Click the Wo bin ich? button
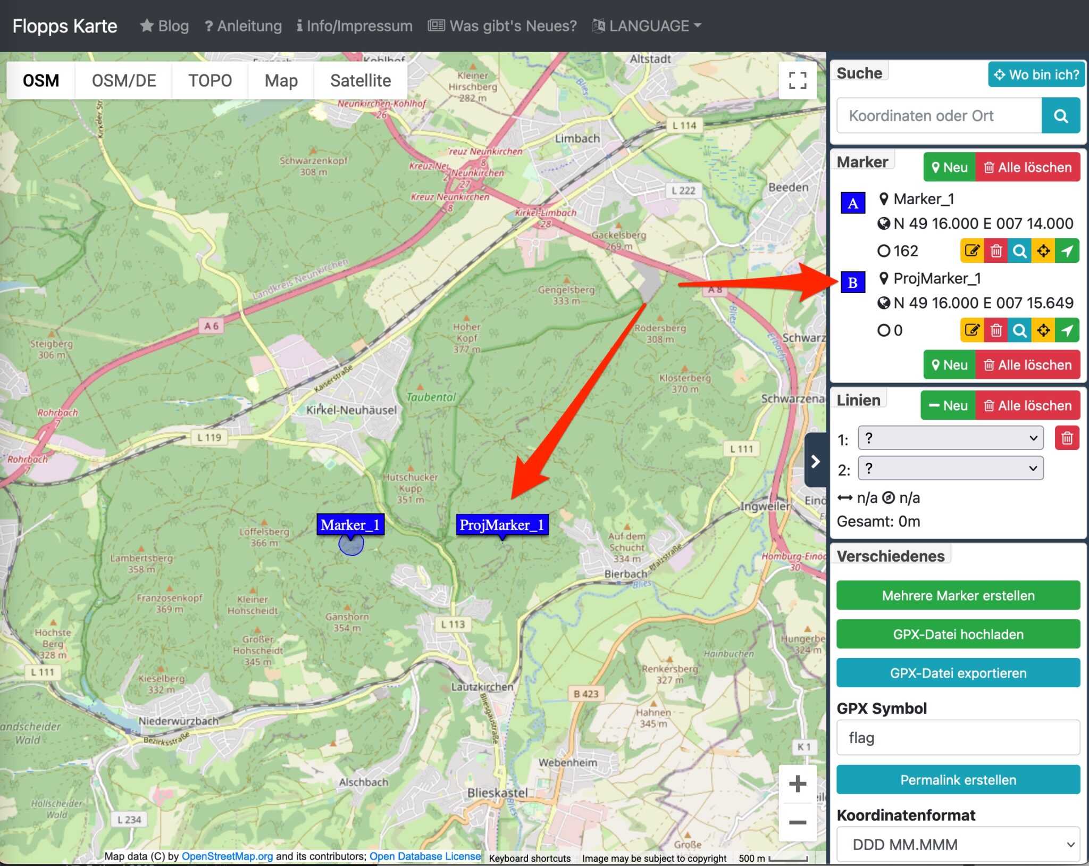Screen dimensions: 1089x866 coord(1036,74)
